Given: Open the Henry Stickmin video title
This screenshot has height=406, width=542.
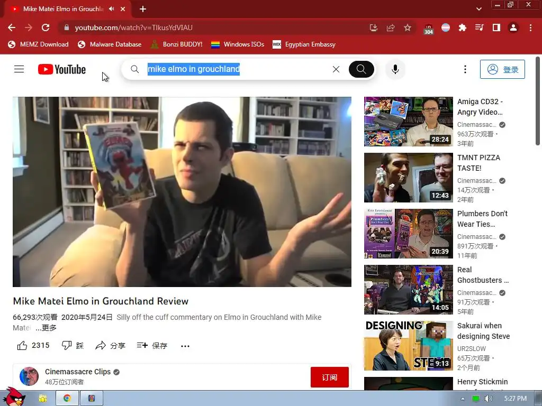Looking at the screenshot, I should [x=483, y=382].
